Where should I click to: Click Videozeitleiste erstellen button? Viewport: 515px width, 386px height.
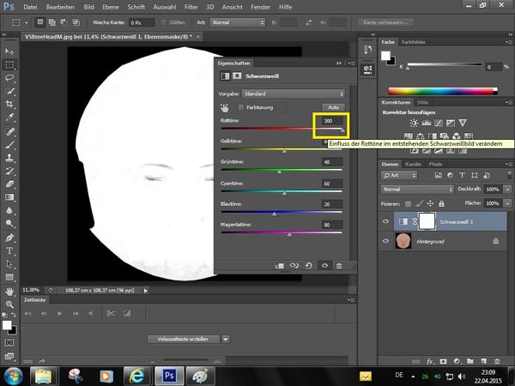(x=183, y=339)
